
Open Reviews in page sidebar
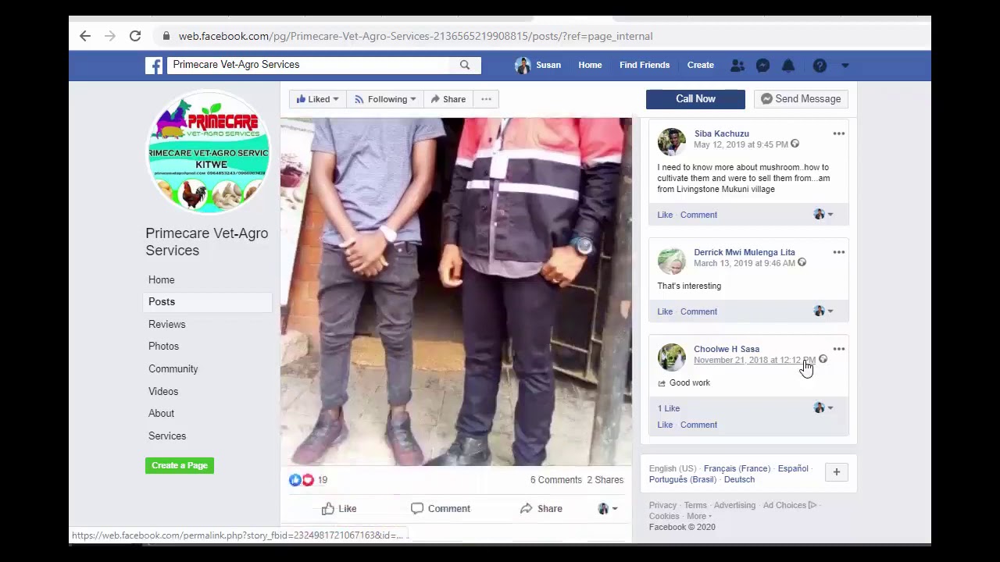coord(167,324)
